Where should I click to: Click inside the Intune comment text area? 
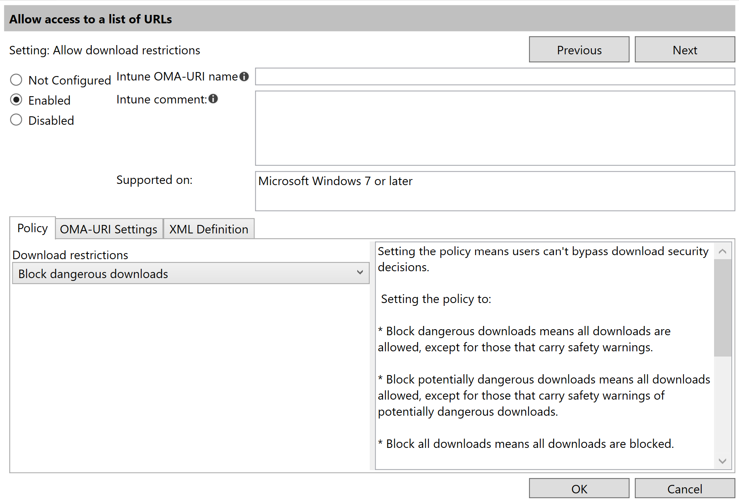point(495,128)
